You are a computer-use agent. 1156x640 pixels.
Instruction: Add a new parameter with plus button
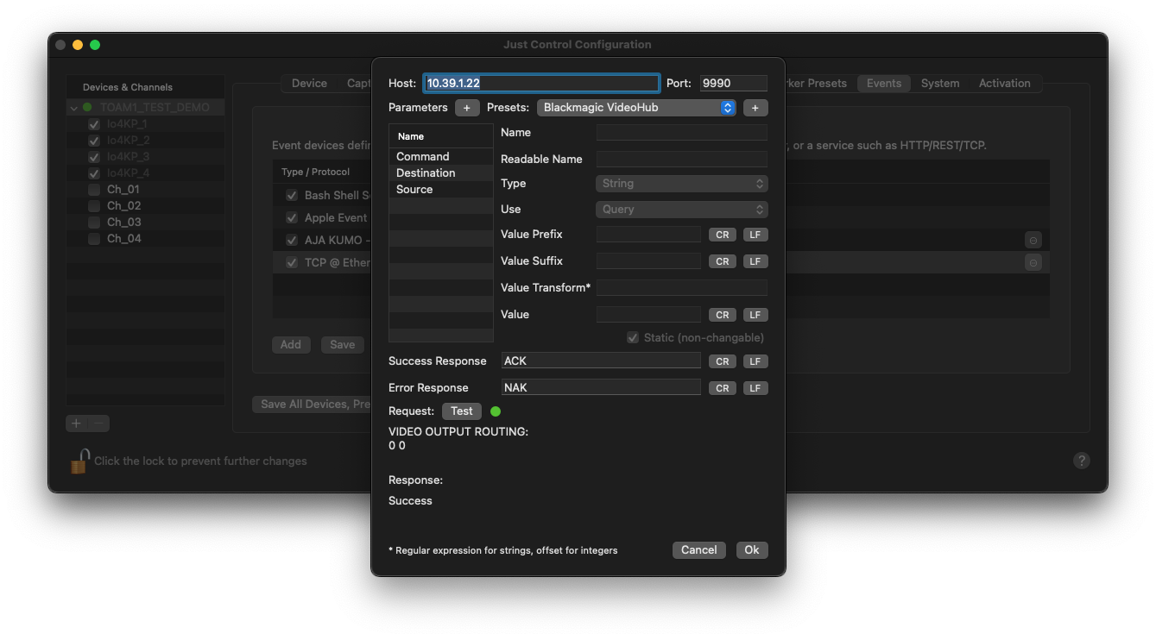point(467,108)
